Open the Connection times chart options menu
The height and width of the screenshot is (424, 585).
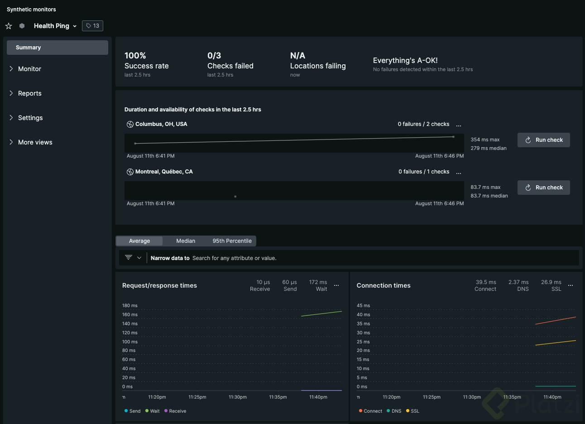tap(571, 285)
